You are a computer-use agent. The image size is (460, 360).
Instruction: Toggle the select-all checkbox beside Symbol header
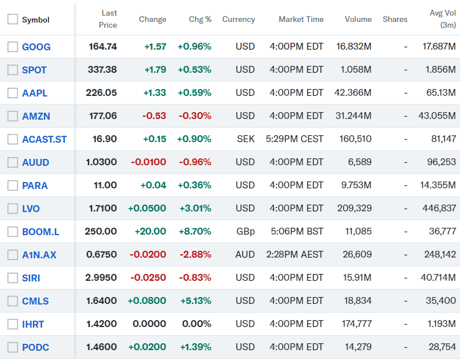coord(13,20)
